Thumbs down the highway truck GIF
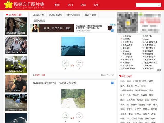 click(79, 64)
